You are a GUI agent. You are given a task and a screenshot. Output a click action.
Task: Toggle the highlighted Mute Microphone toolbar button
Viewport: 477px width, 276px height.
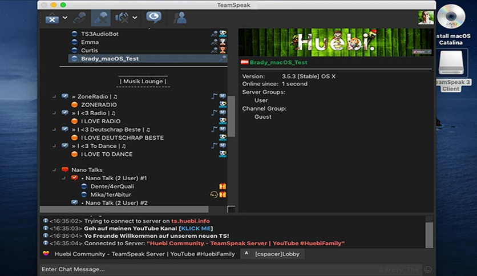click(x=100, y=18)
